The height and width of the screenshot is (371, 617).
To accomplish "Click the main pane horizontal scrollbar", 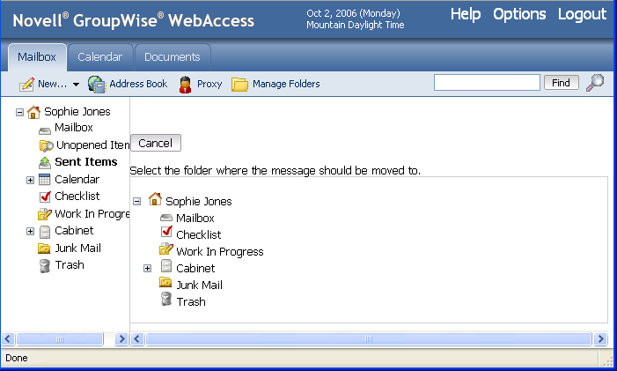I will click(x=370, y=338).
